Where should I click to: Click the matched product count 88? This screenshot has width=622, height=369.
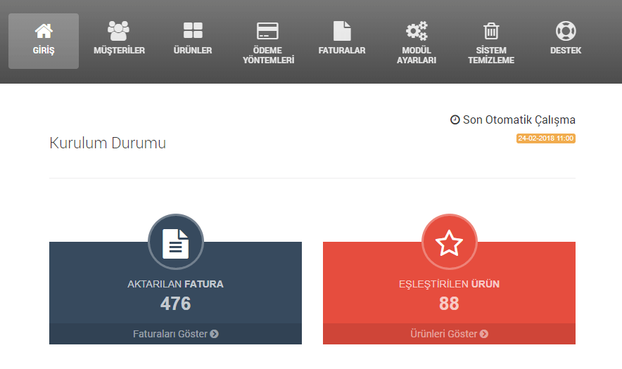click(x=449, y=304)
